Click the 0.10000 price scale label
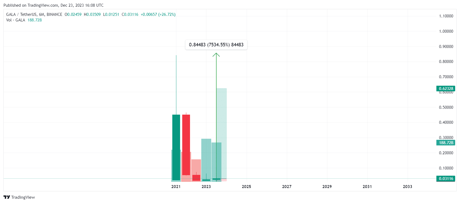The height and width of the screenshot is (203, 460). click(x=446, y=168)
